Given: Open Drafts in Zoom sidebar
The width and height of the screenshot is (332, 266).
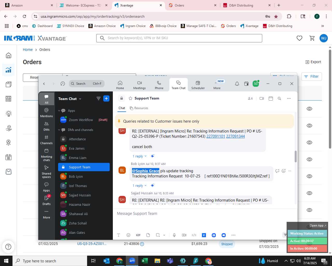Looking at the screenshot, I should [x=46, y=200].
